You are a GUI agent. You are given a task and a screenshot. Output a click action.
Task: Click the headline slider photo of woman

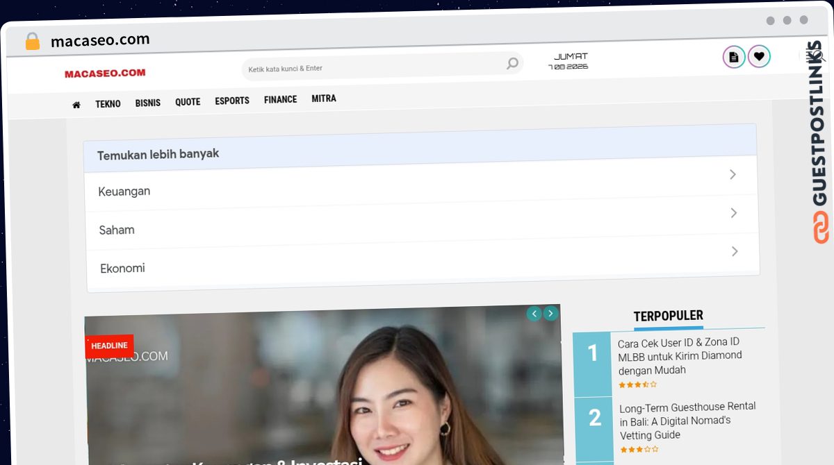323,384
